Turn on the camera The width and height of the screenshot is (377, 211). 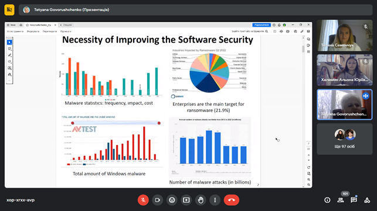tap(158, 200)
